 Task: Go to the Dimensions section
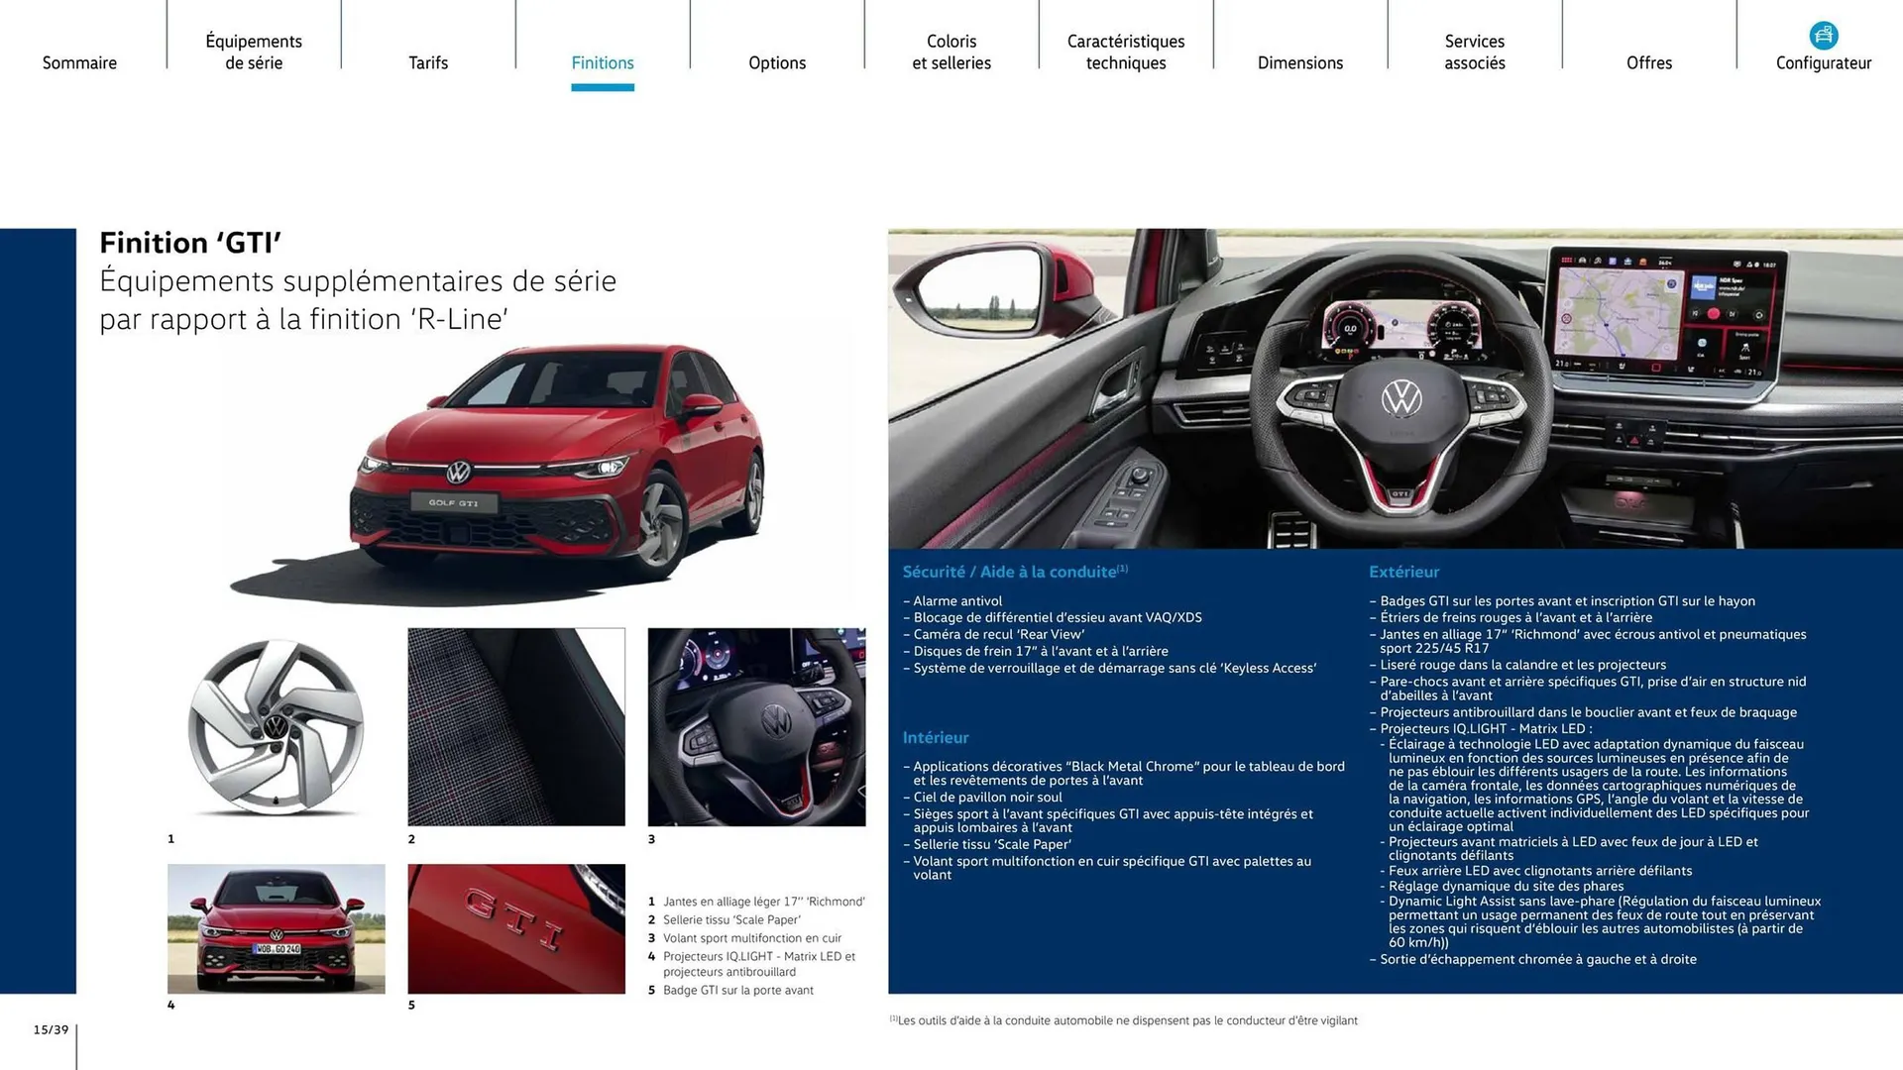[x=1300, y=62]
